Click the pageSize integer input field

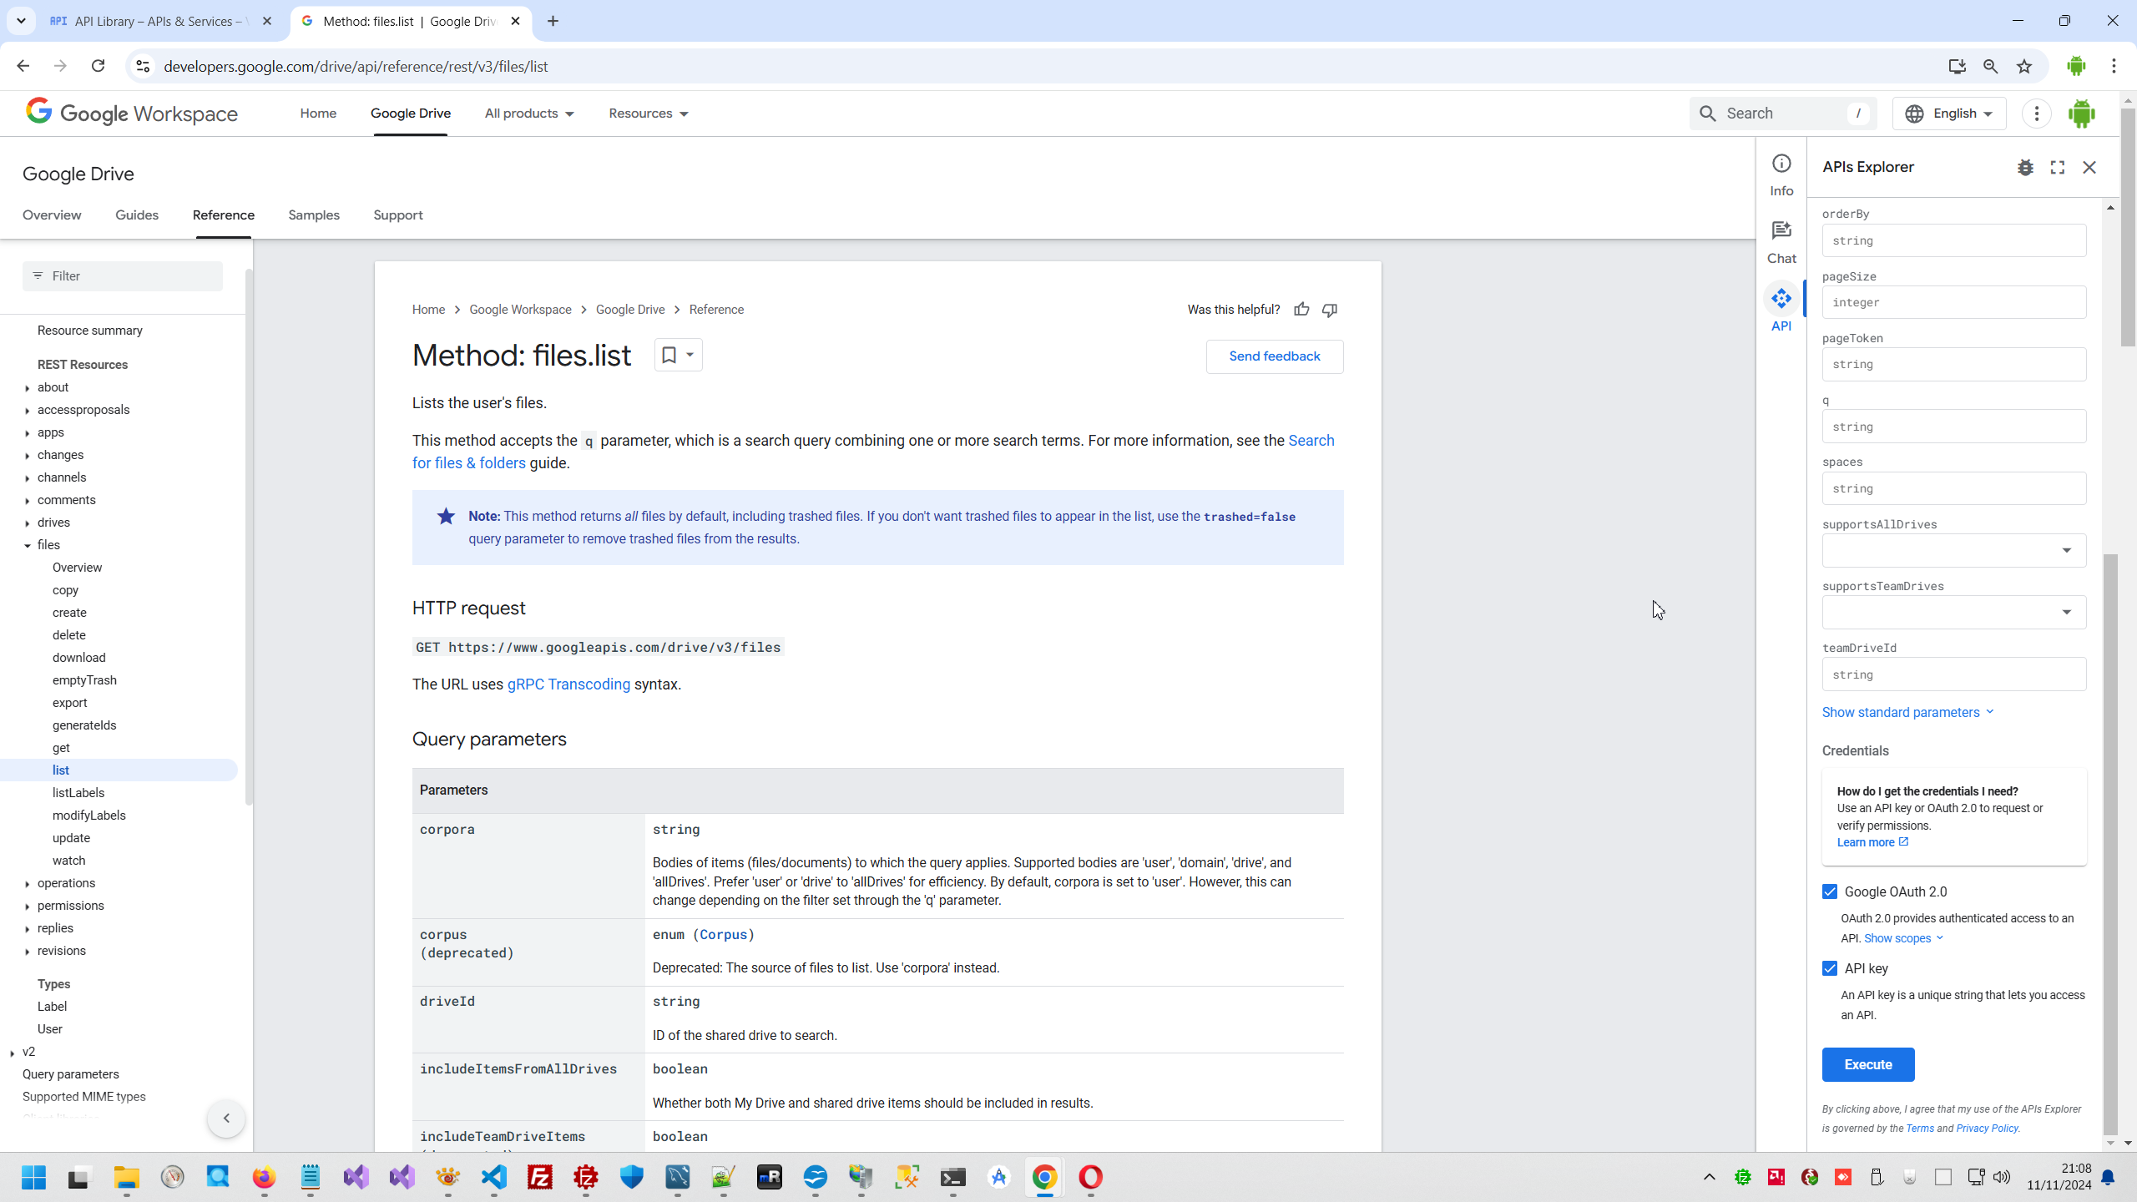point(1953,302)
